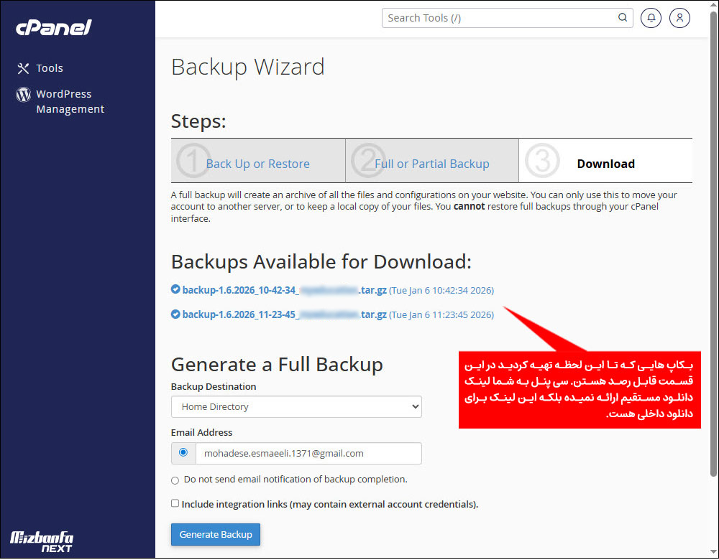Open the notifications bell icon
Screen dimensions: 719x560
(x=651, y=18)
